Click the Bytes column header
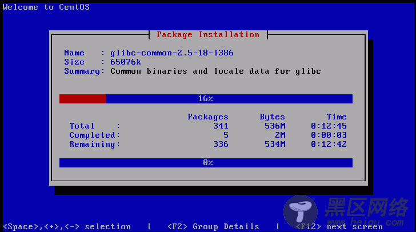Screen dimensions: 416x232 (x=272, y=117)
